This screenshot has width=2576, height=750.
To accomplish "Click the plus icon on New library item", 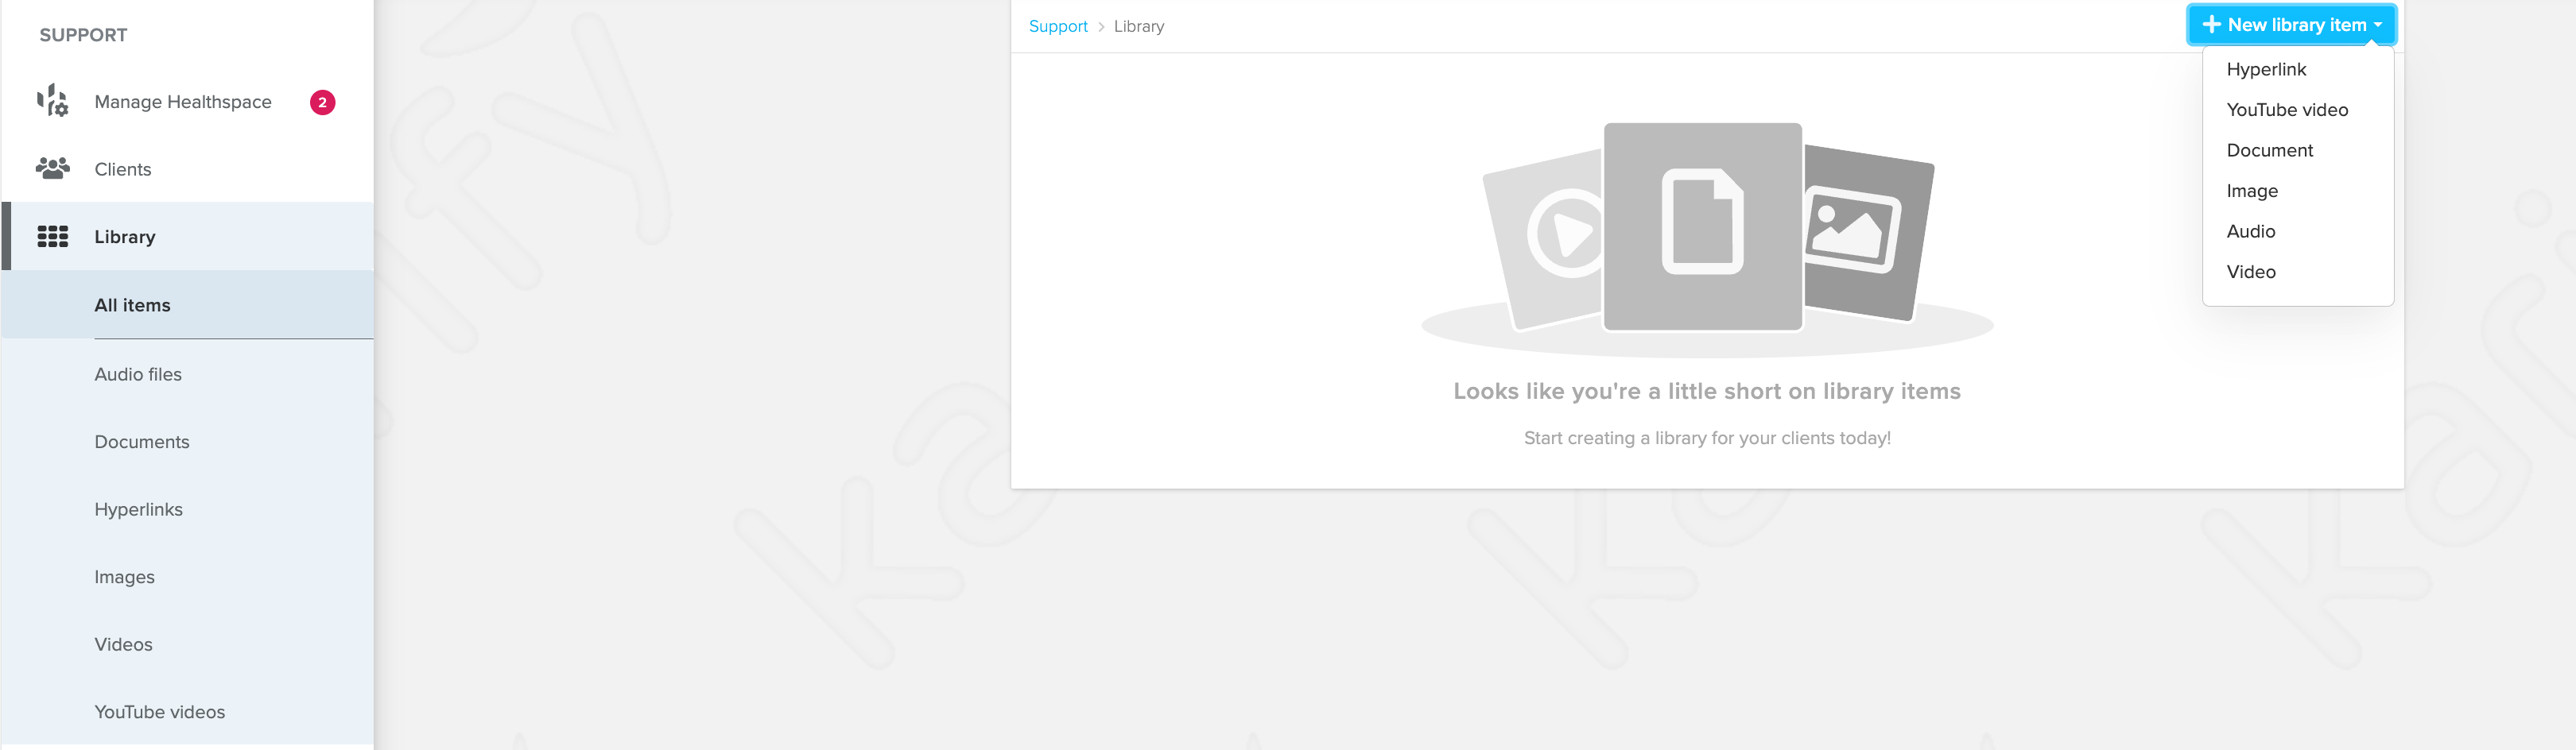I will [x=2211, y=25].
